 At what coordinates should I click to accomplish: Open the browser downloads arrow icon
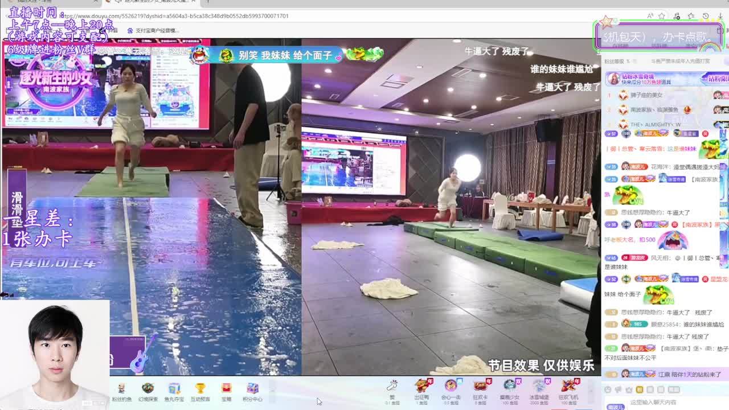pyautogui.click(x=719, y=16)
